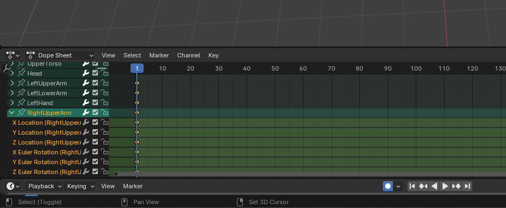Toggle the auto keying record button
Viewport: 506px width, 208px height.
tap(388, 186)
